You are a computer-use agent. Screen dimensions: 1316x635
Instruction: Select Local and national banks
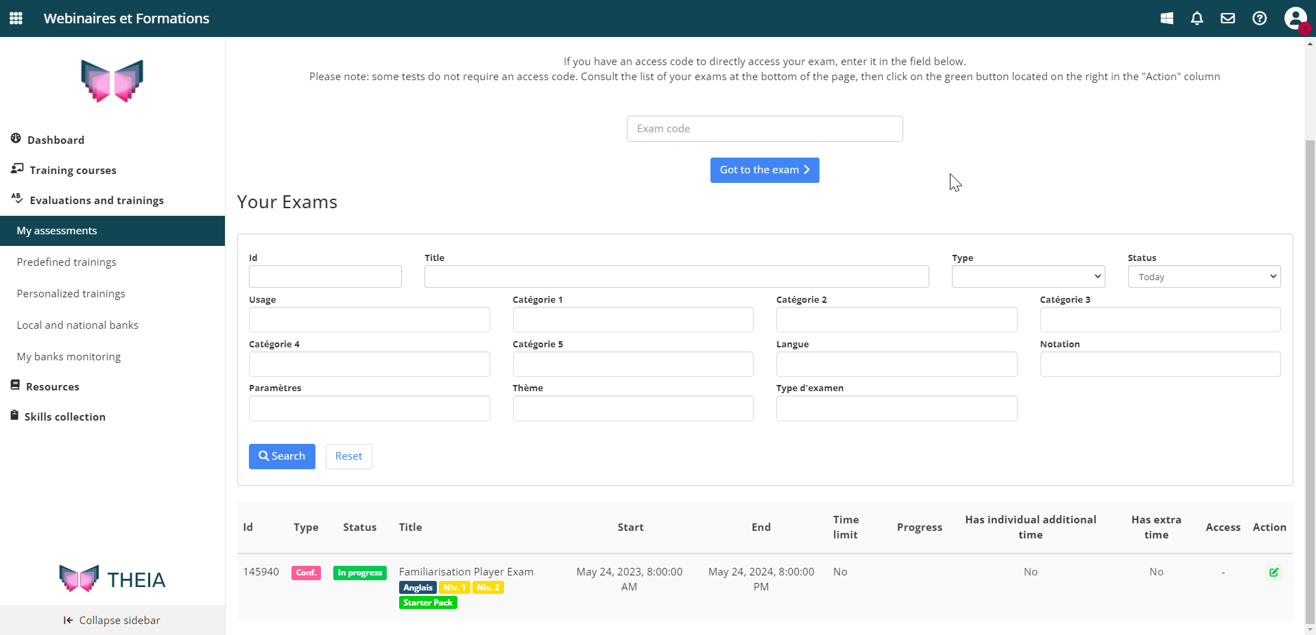(77, 325)
